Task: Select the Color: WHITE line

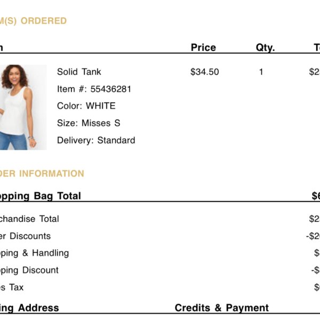Action: pos(86,106)
